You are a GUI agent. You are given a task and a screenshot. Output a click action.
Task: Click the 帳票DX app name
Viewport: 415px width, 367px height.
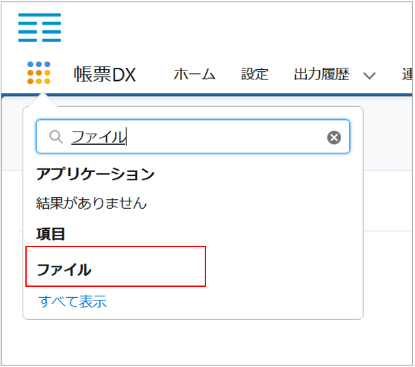[x=105, y=75]
